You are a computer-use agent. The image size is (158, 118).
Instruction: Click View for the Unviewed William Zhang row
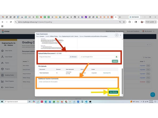click(x=148, y=82)
